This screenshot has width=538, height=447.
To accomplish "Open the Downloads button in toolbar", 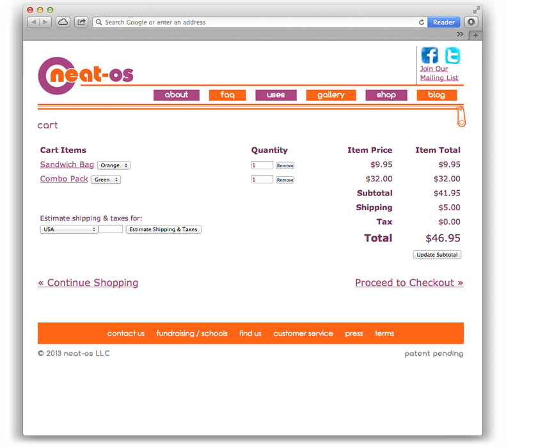I will coord(471,22).
